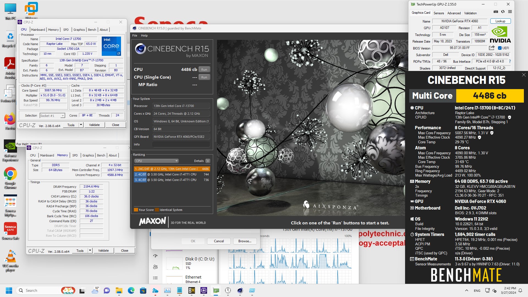Close the BenchMate result panel
The width and height of the screenshot is (528, 297).
coord(524,75)
